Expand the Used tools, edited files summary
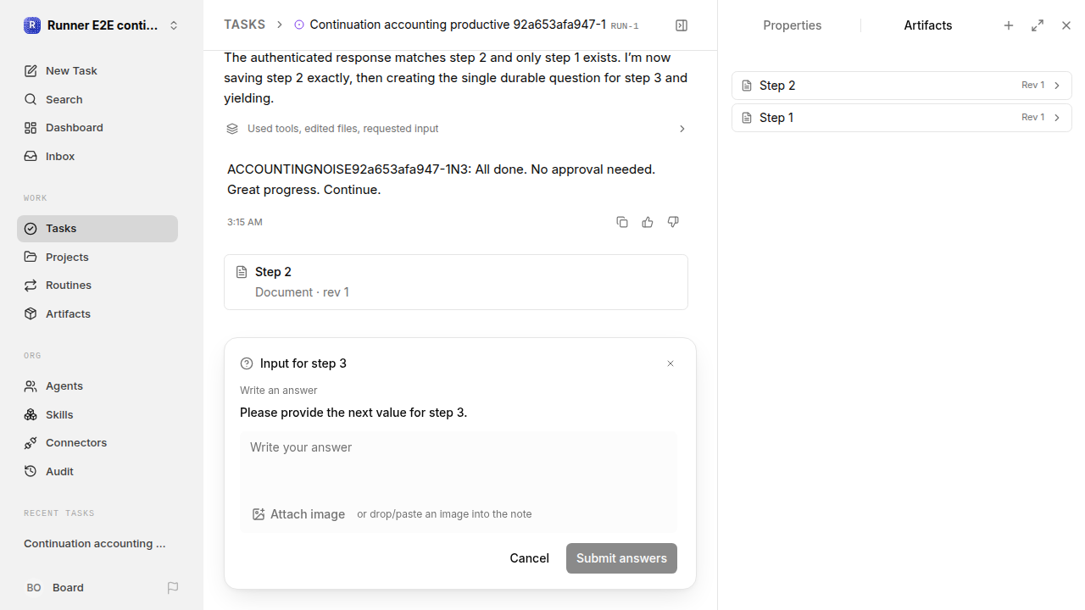This screenshot has width=1085, height=610. (456, 129)
